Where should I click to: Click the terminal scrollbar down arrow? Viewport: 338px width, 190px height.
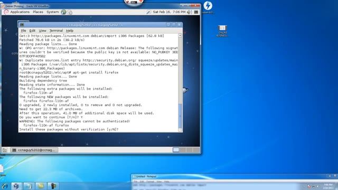click(x=180, y=130)
